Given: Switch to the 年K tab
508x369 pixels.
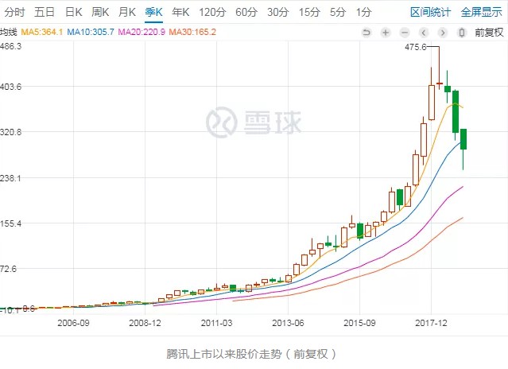Looking at the screenshot, I should pyautogui.click(x=180, y=12).
